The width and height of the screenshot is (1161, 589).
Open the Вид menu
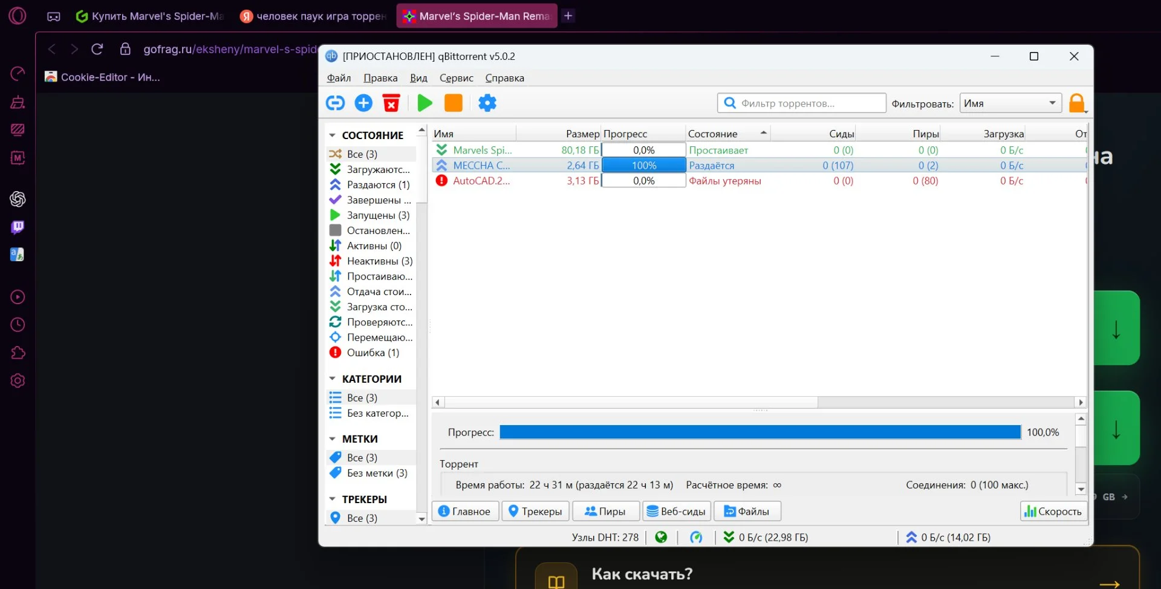(x=418, y=78)
